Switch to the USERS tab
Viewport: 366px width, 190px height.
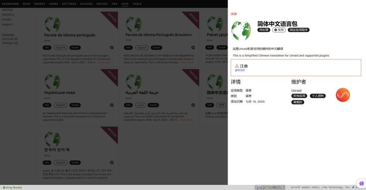[x=53, y=4]
